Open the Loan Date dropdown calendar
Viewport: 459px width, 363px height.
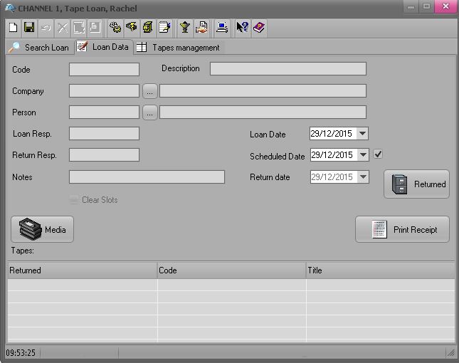[x=362, y=134]
